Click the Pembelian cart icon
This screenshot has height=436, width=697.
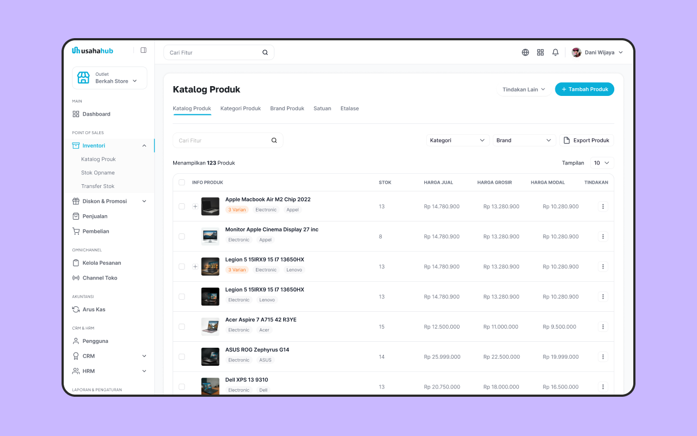(76, 231)
